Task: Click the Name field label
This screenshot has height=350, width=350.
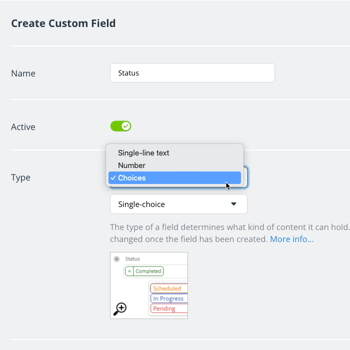Action: [x=23, y=73]
